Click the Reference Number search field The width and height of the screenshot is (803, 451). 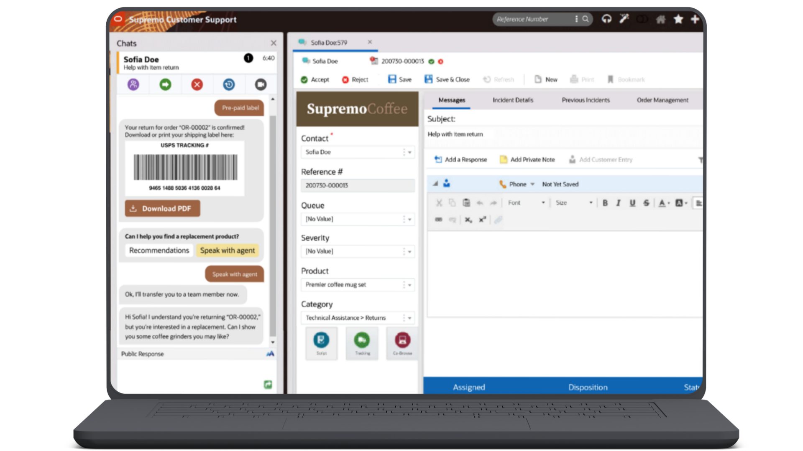(534, 19)
